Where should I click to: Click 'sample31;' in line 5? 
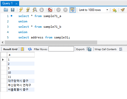tap(62, 37)
